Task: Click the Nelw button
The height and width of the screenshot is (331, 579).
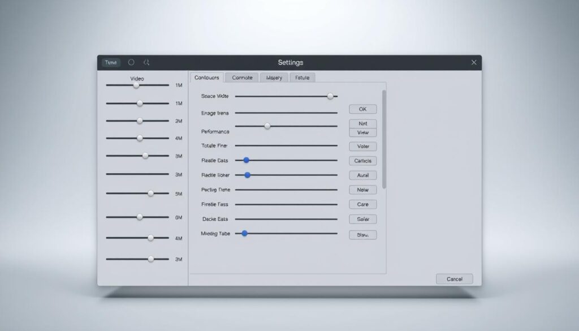Action: point(362,190)
